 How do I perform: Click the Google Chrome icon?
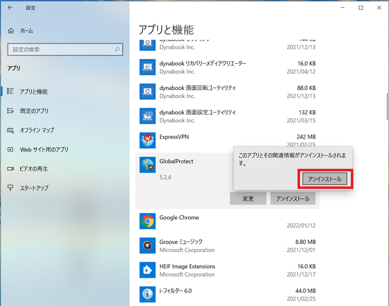tap(147, 221)
